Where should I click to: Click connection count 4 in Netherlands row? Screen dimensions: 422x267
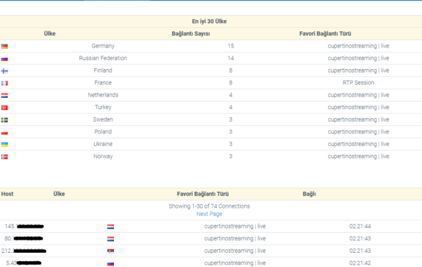(x=231, y=95)
